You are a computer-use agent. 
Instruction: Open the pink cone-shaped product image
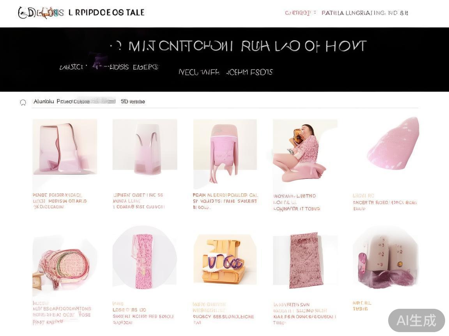393,143
